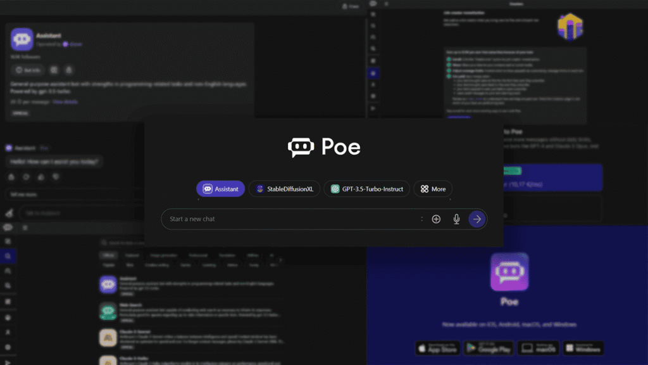
Task: Select the Assistant bot chip
Action: pyautogui.click(x=220, y=189)
